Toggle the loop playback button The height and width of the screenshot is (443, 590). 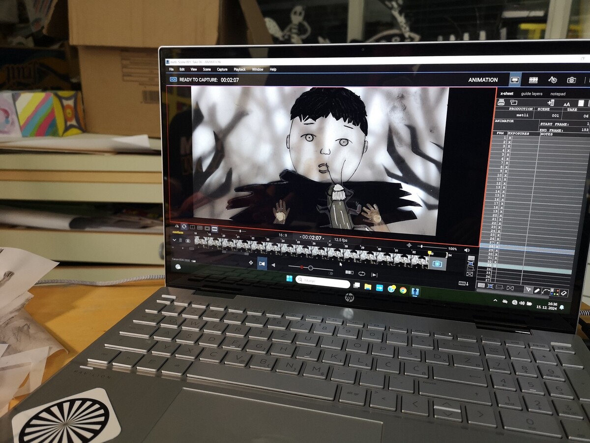pyautogui.click(x=362, y=274)
